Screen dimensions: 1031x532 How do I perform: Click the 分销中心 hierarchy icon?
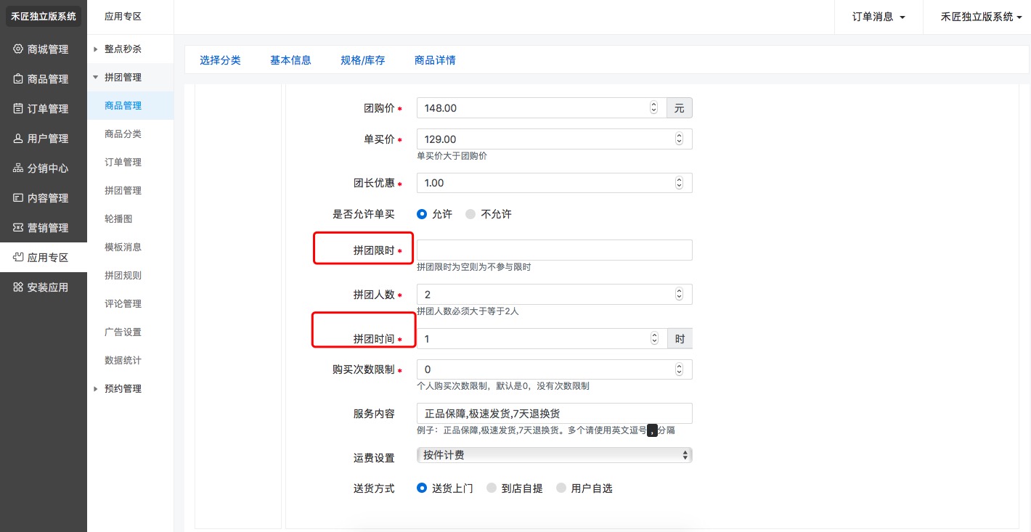(x=18, y=168)
